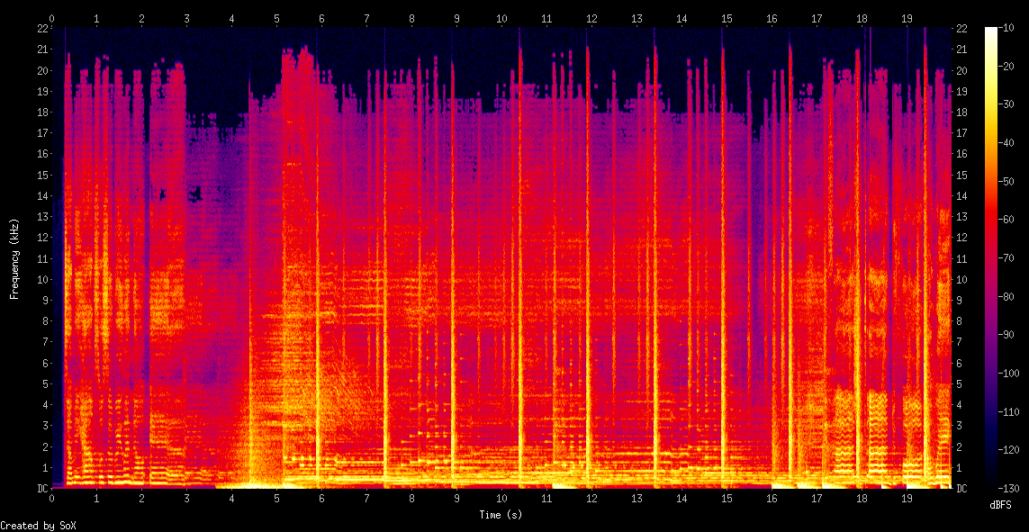1029x532 pixels.
Task: Click the 3 second tick on the bottom time axis
Action: [187, 498]
